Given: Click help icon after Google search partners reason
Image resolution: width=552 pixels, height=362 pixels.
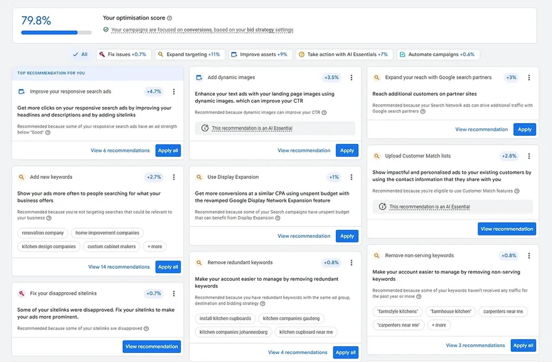Looking at the screenshot, I should (x=423, y=111).
